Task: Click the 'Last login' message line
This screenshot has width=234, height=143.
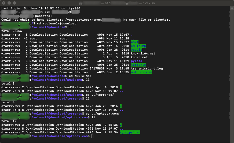Action: click(x=40, y=9)
